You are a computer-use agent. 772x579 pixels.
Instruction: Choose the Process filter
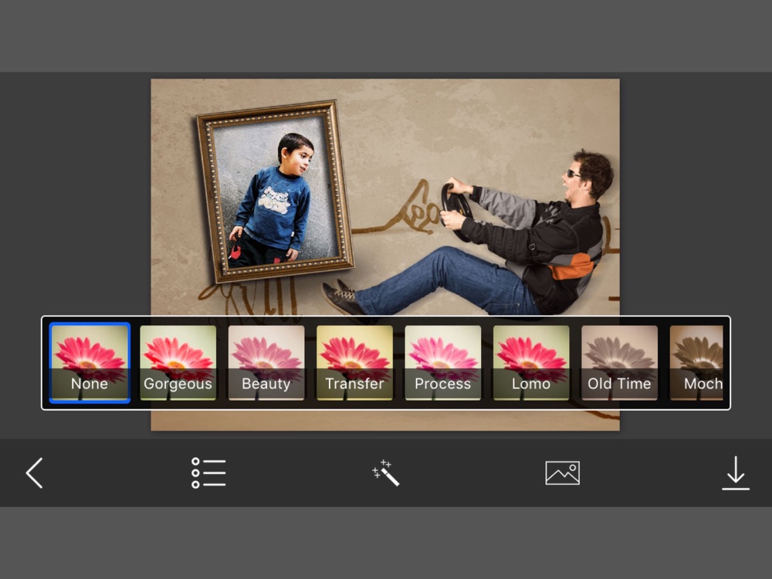click(x=442, y=363)
